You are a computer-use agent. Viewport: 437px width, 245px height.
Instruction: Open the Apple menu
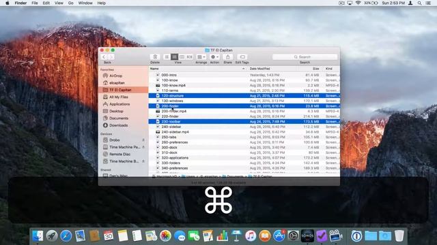pyautogui.click(x=8, y=3)
